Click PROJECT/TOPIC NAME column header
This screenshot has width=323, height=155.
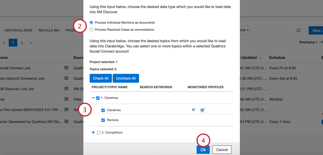[x=109, y=87]
